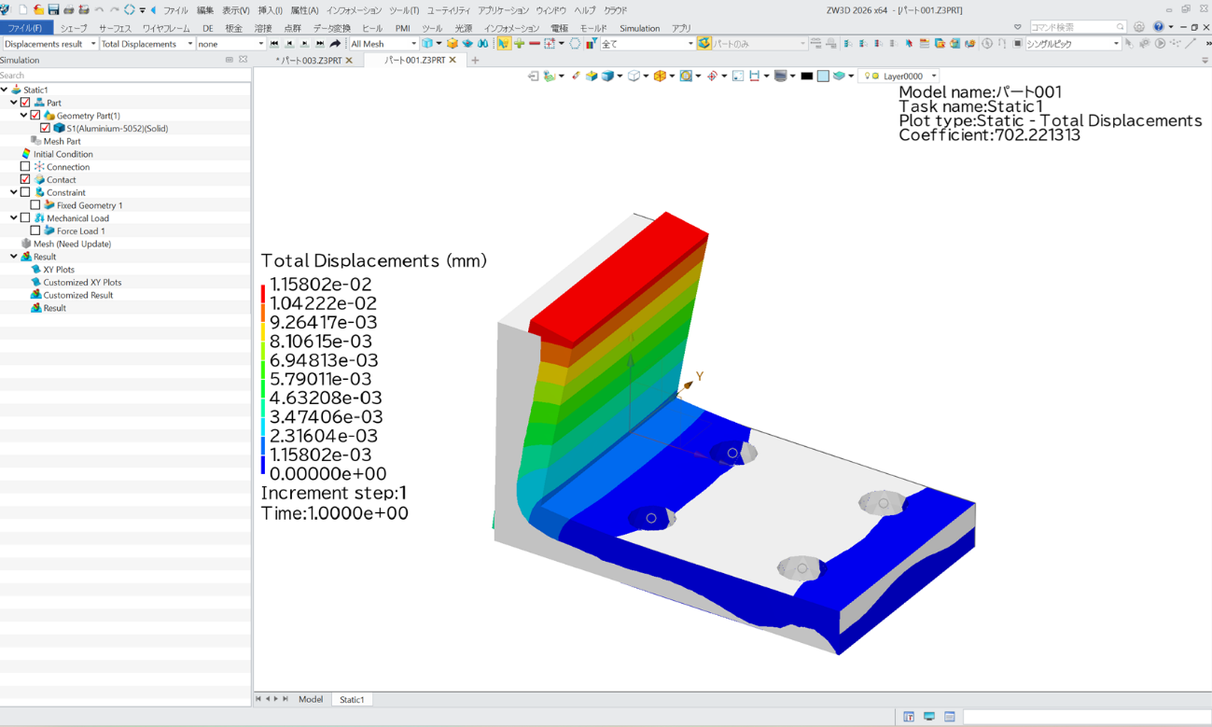Click the black background color swatch

807,76
